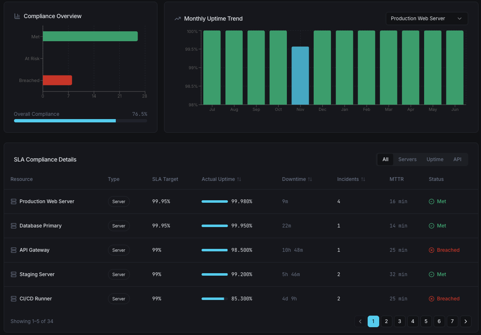Sort table by Downtime column arrows
Screen dimensions: 481x335
tap(310, 179)
